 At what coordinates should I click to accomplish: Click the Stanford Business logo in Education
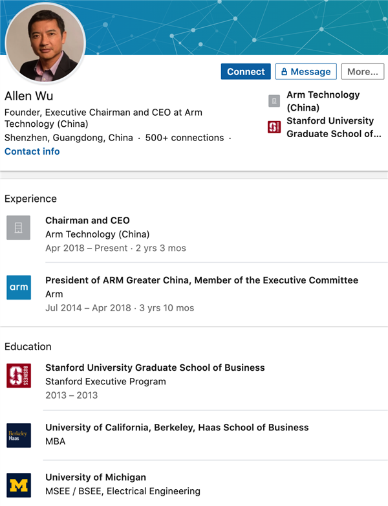pos(19,375)
